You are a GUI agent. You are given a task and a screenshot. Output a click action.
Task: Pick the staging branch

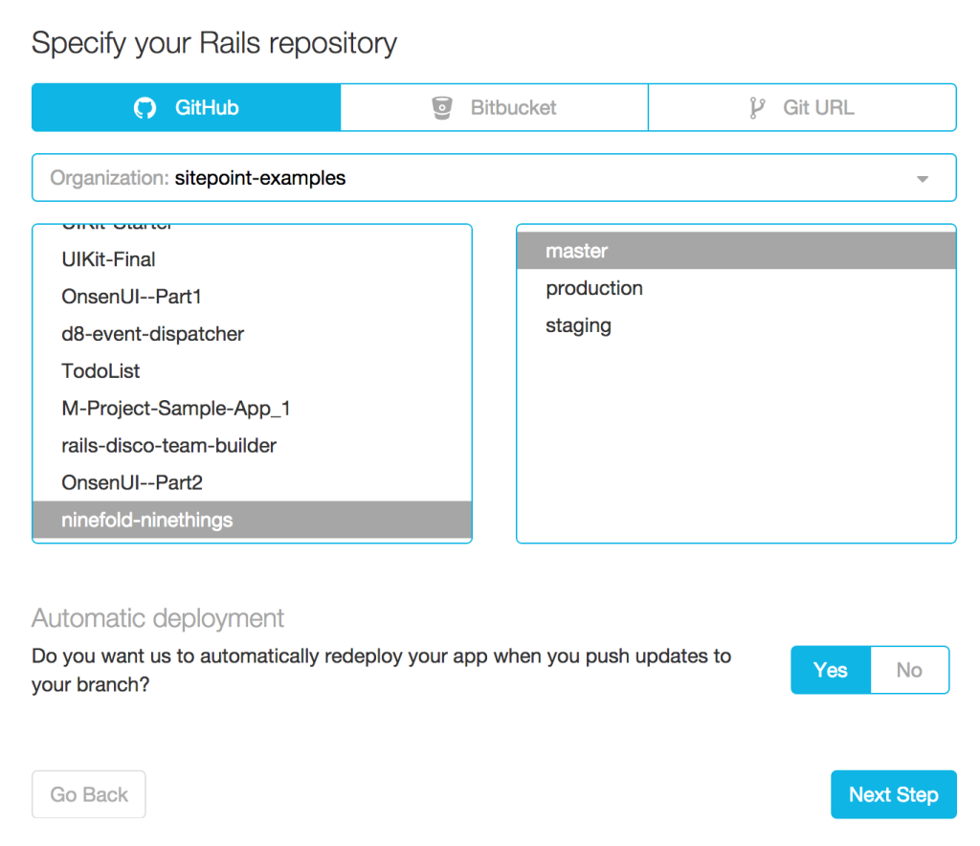[x=578, y=325]
